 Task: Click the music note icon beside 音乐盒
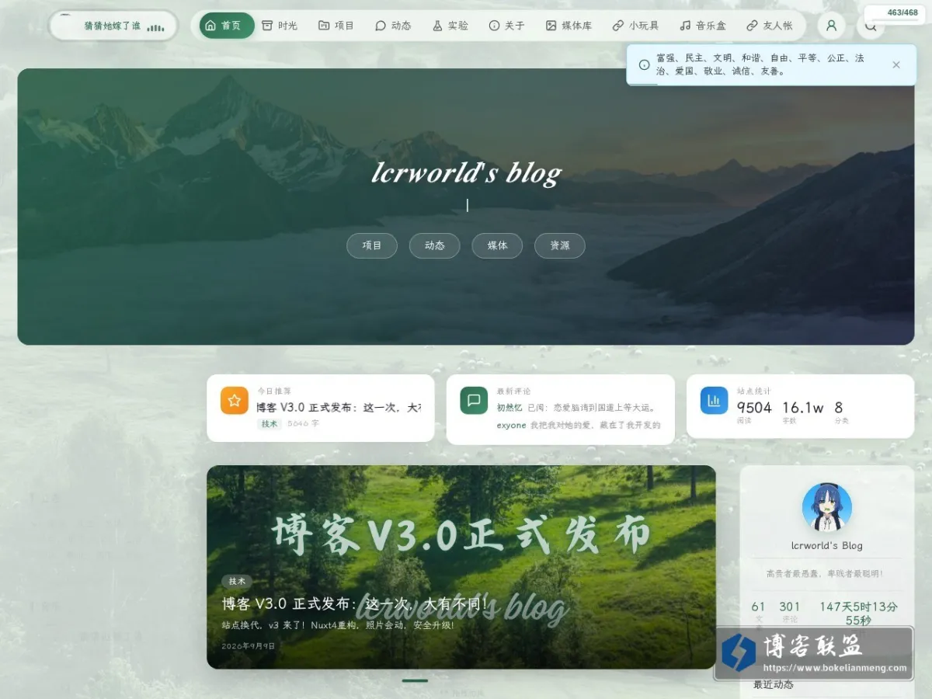pos(685,26)
